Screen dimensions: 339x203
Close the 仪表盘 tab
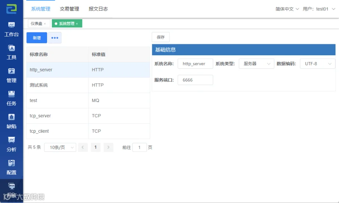pos(45,24)
